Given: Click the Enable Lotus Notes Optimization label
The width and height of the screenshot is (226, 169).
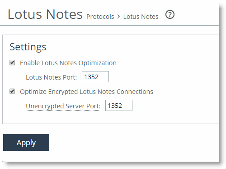Looking at the screenshot, I should point(68,63).
